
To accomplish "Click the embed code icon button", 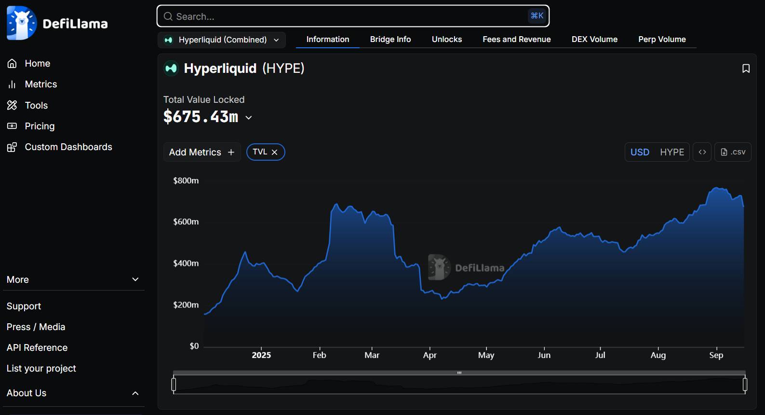I will (x=702, y=152).
